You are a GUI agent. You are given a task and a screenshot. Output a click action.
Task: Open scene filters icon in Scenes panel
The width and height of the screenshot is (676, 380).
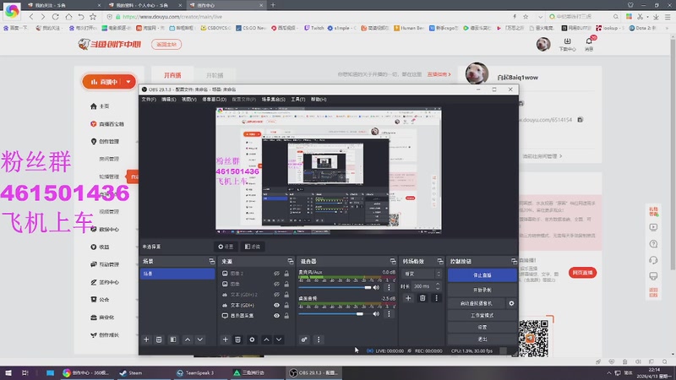tap(173, 339)
